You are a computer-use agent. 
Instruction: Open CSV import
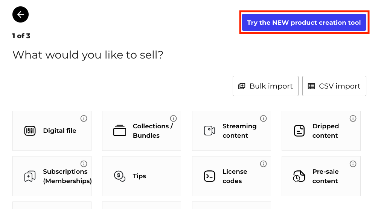[x=334, y=86]
